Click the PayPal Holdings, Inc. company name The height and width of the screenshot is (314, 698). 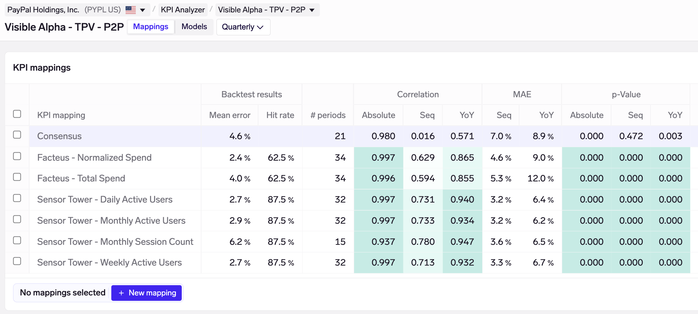coord(43,10)
